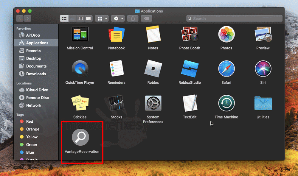Screen dimensions: 298x176
Task: Open AirDrop in the sidebar
Action: tap(36, 35)
